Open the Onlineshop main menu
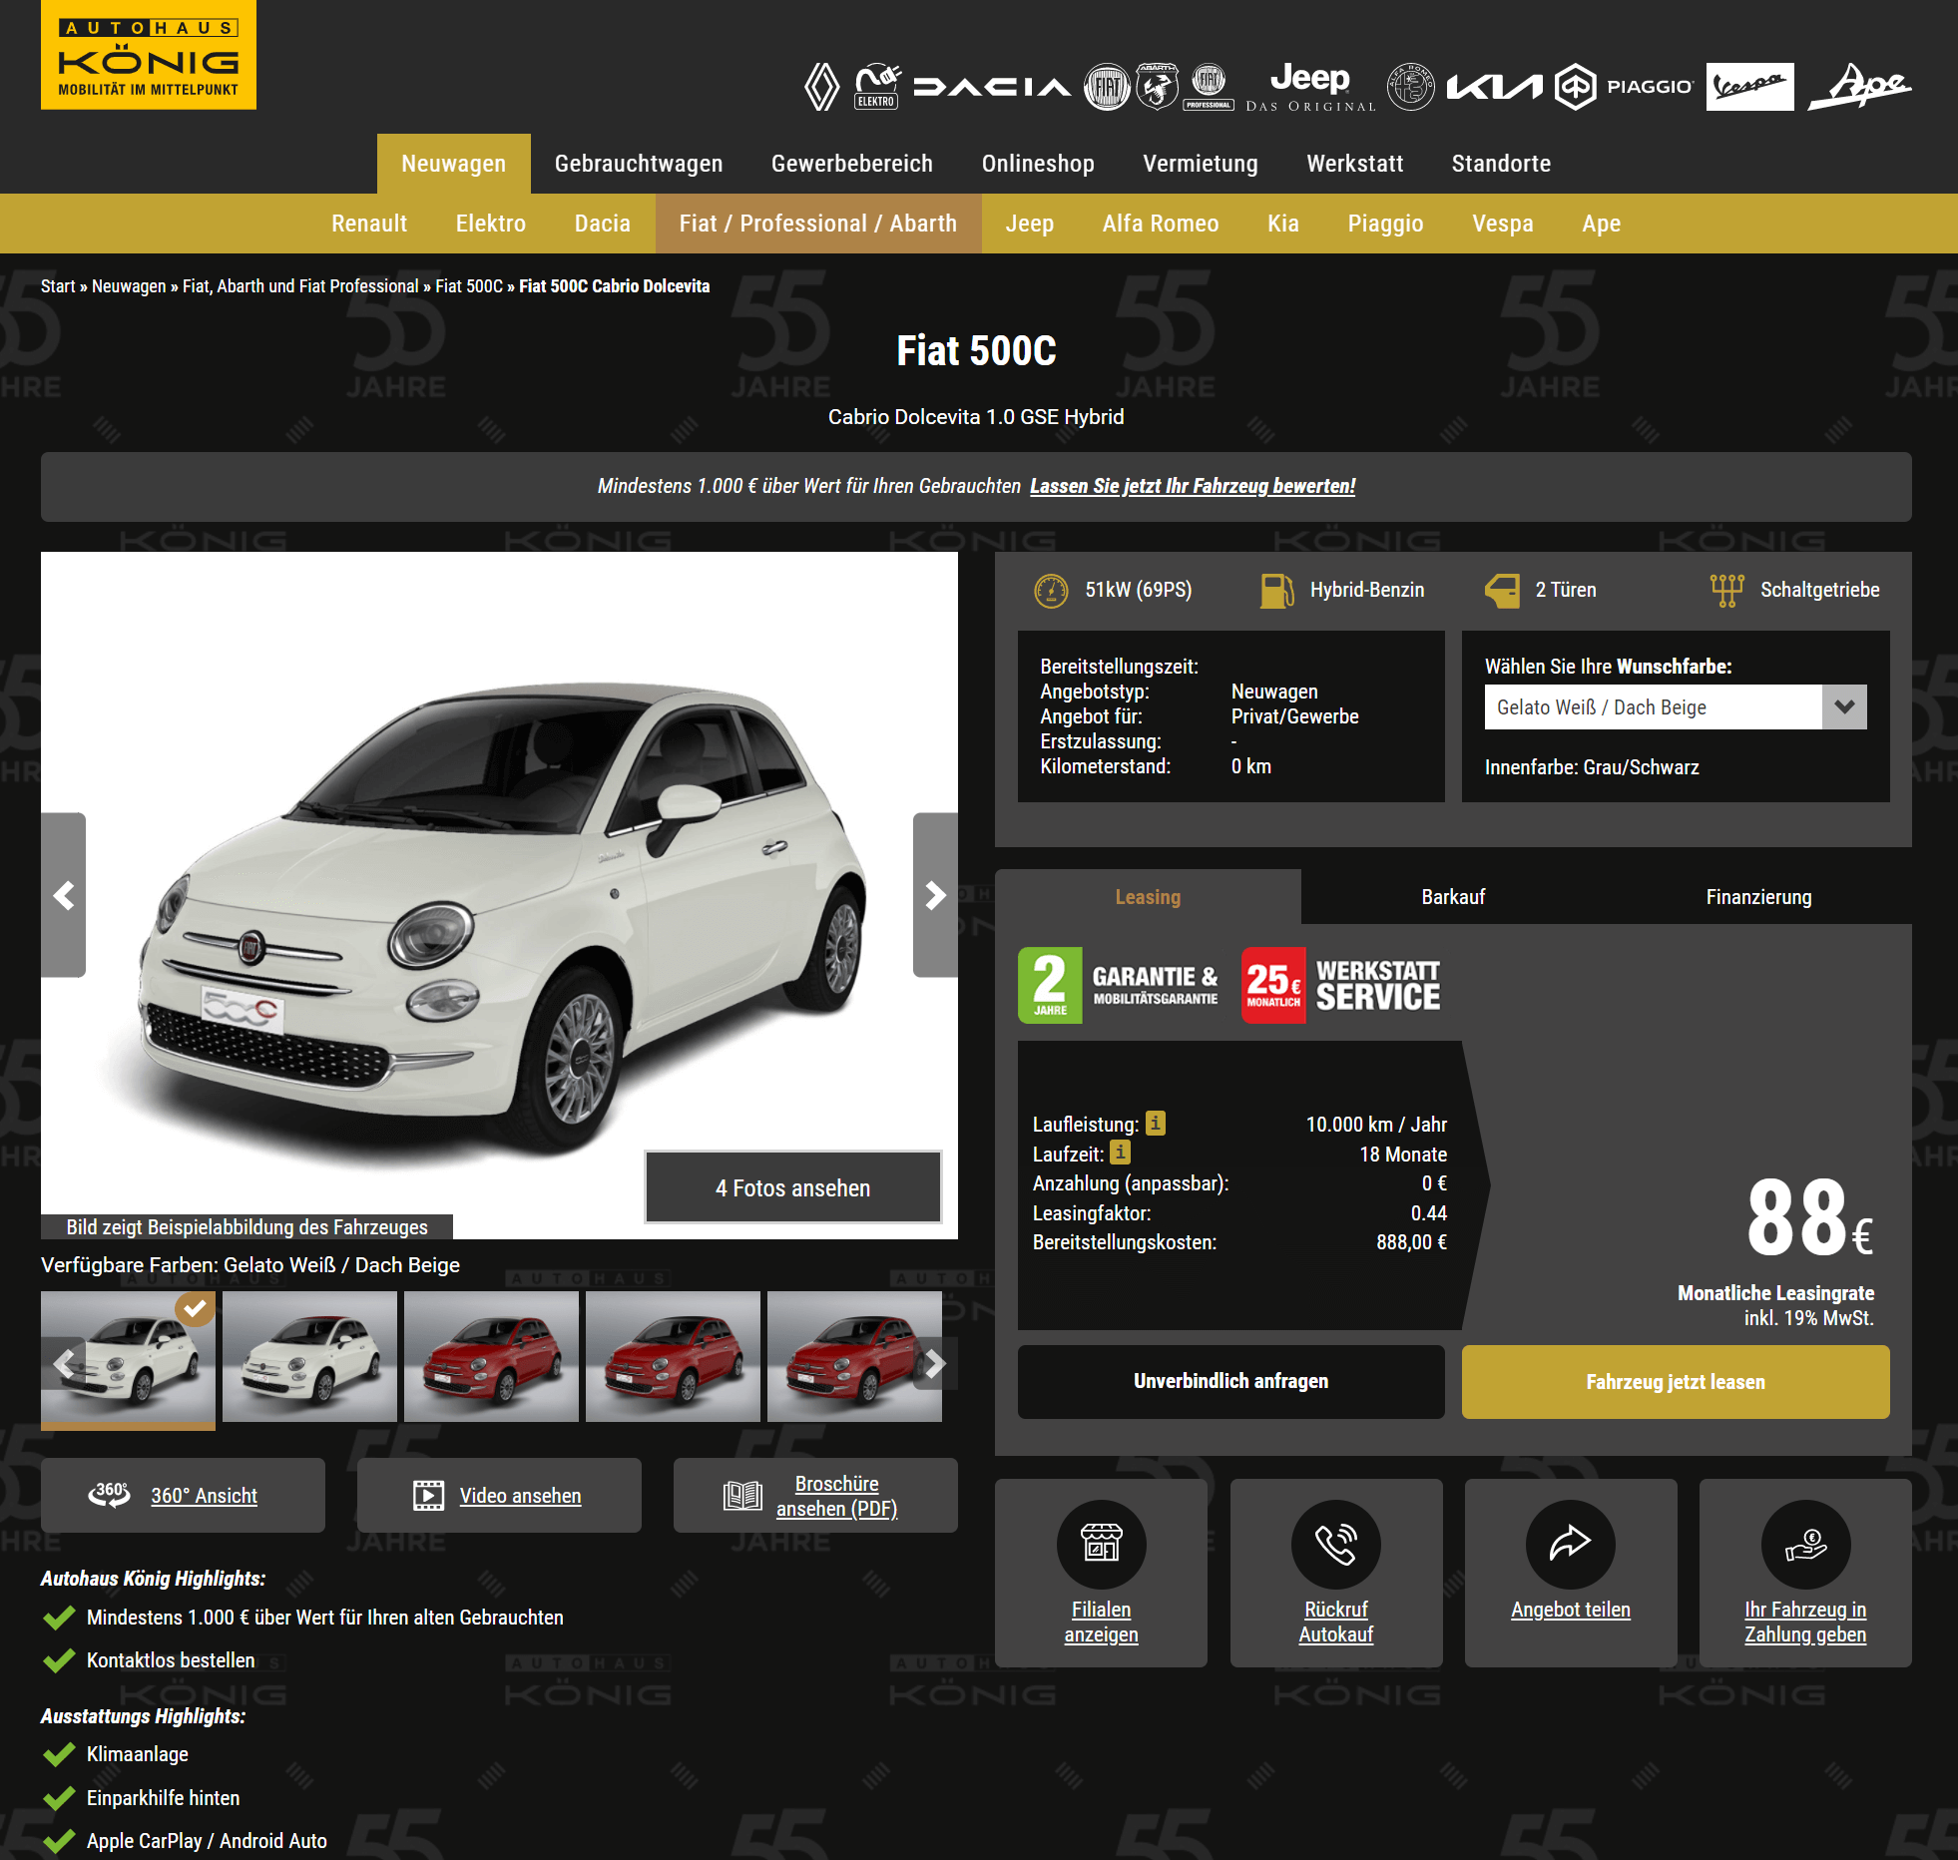 [x=1038, y=164]
